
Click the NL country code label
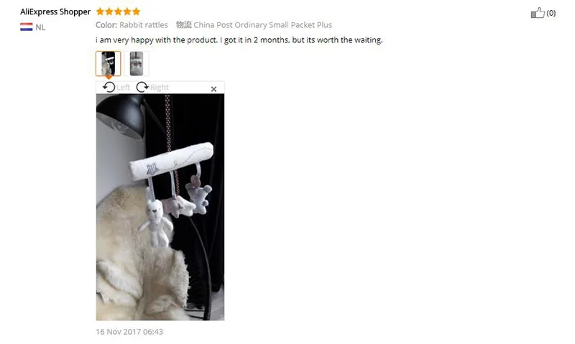(40, 27)
